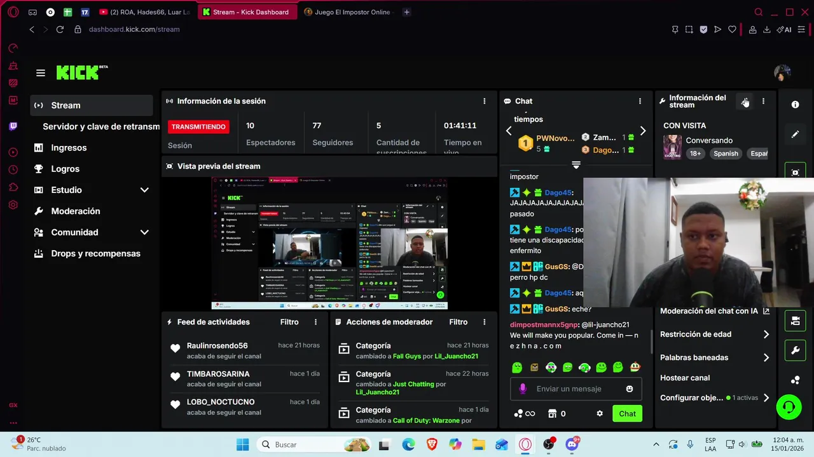This screenshot has width=814, height=457.
Task: Click the wrench icon in right sidebar
Action: 795,350
